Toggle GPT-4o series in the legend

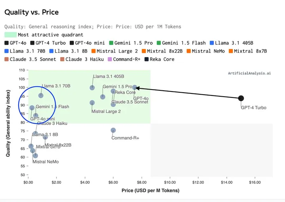[15, 43]
